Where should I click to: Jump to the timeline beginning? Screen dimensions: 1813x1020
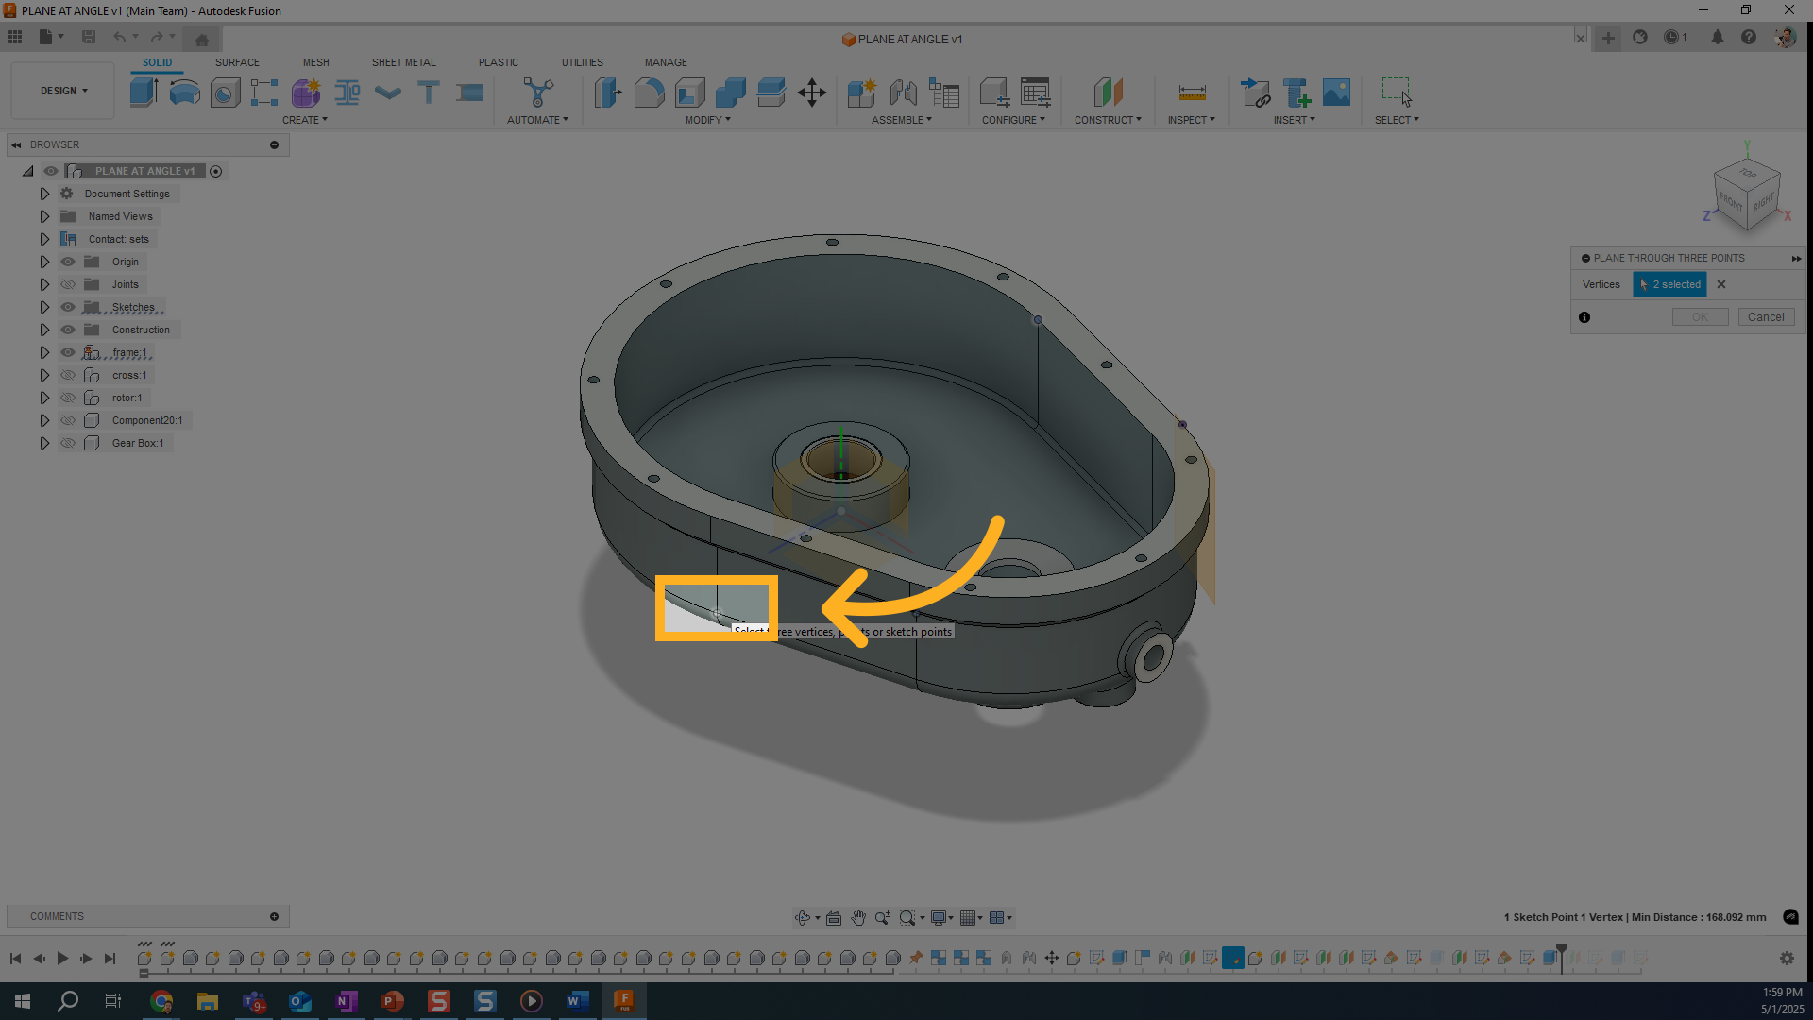click(x=15, y=958)
